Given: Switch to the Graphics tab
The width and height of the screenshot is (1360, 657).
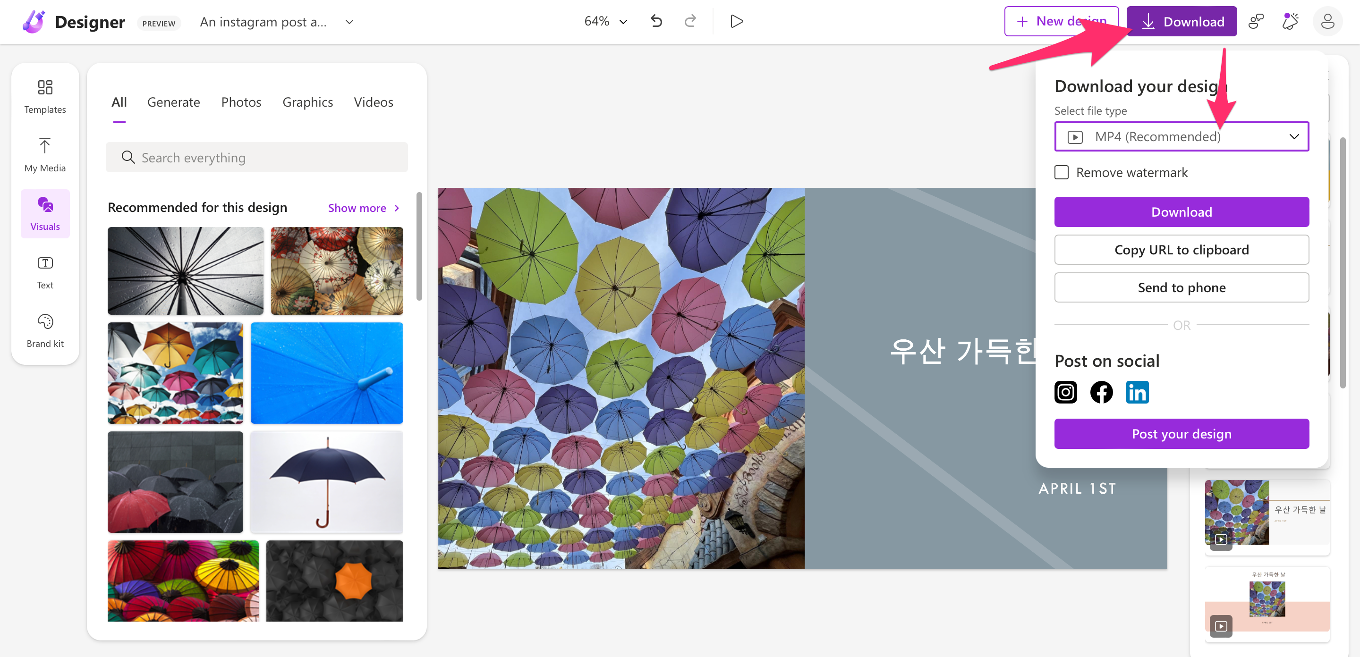Looking at the screenshot, I should [307, 102].
